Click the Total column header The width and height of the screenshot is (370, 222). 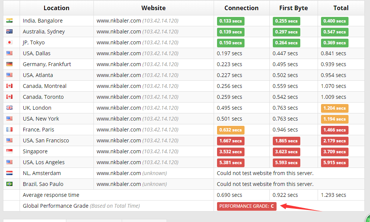(x=341, y=8)
